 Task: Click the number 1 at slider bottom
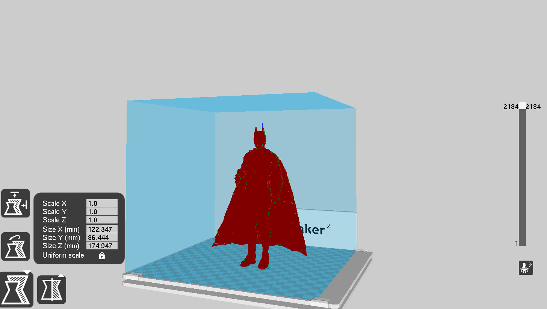(516, 243)
